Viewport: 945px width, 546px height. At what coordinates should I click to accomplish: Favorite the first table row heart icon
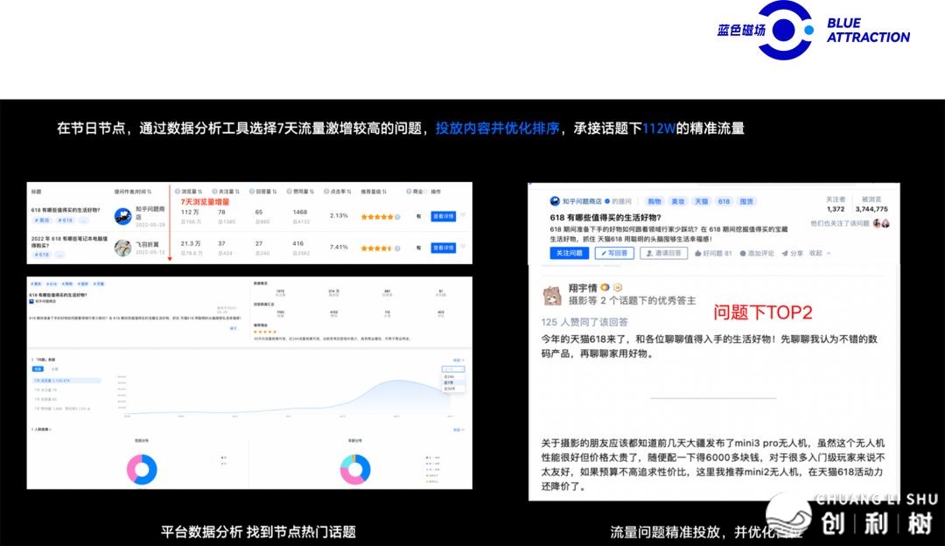coord(463,215)
